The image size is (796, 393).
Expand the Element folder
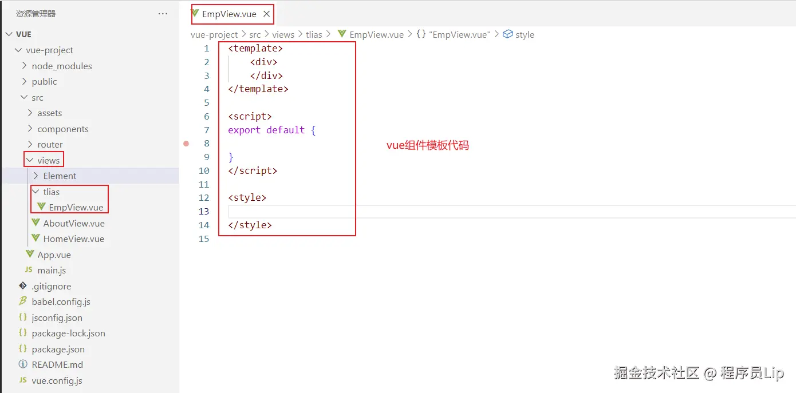point(36,176)
